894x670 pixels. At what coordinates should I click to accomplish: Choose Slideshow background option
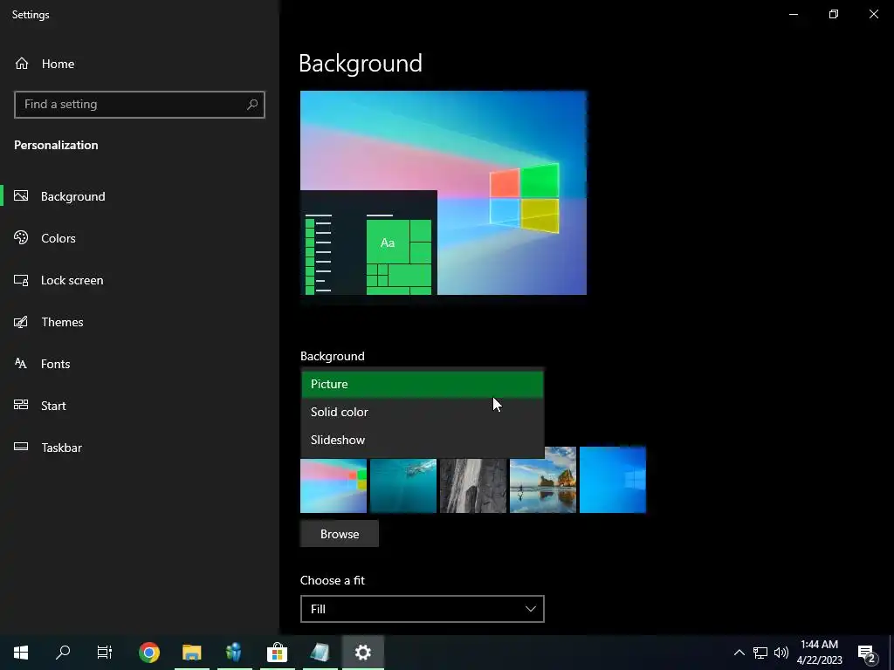tap(423, 440)
